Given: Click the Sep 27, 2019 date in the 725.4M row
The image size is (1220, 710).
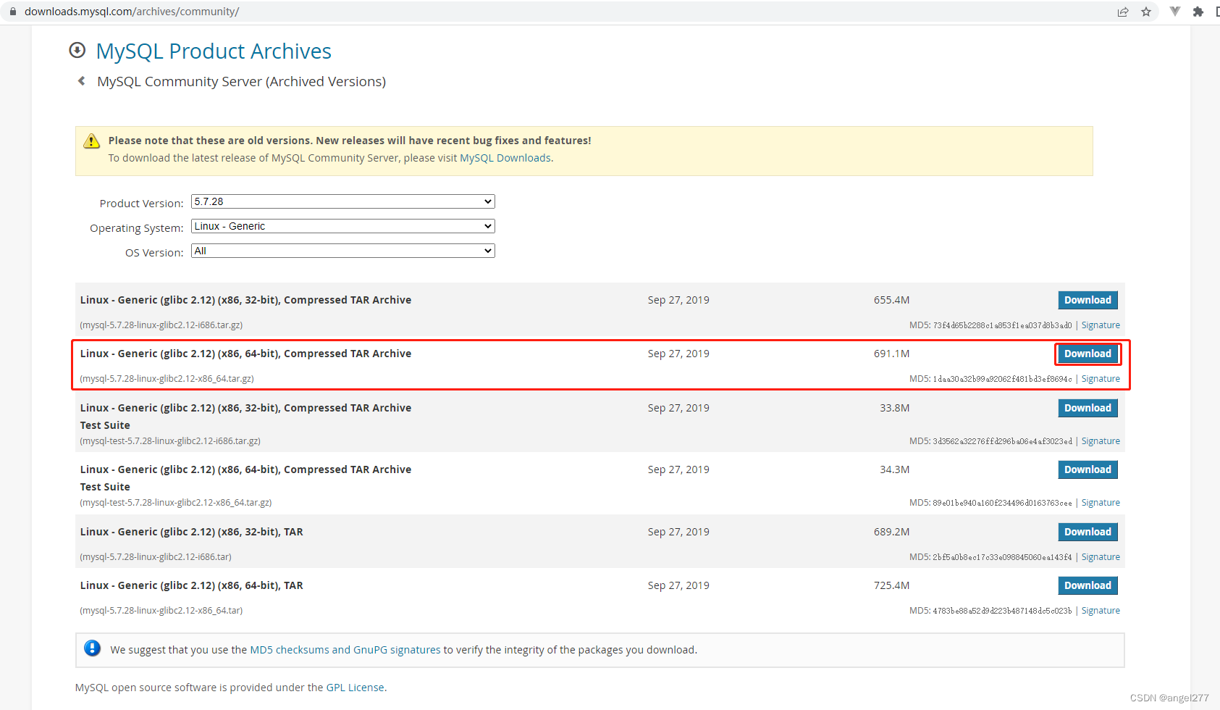Looking at the screenshot, I should click(678, 585).
